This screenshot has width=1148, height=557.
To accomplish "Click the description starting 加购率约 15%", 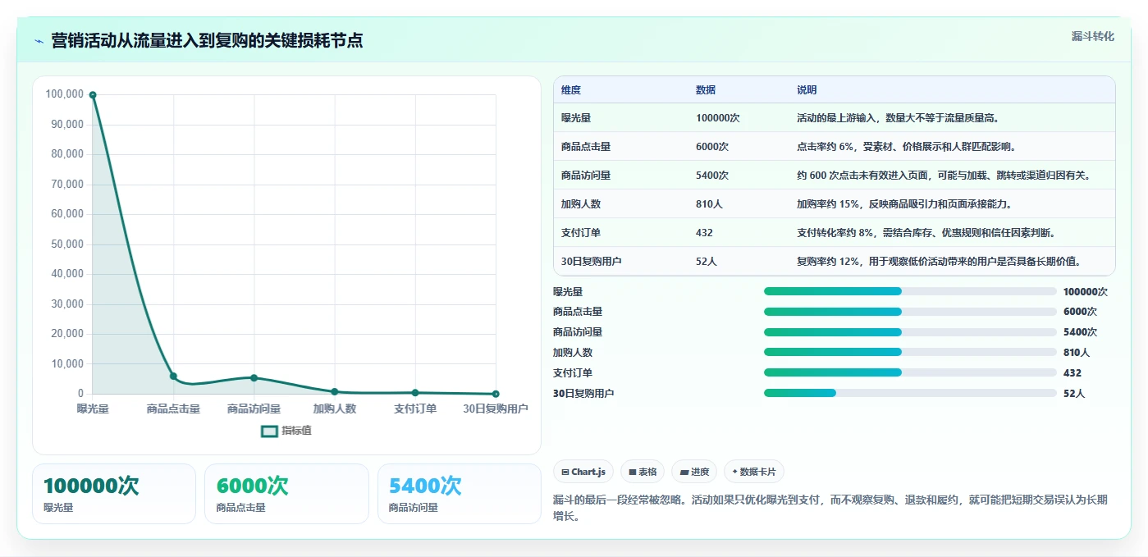I will coord(904,204).
